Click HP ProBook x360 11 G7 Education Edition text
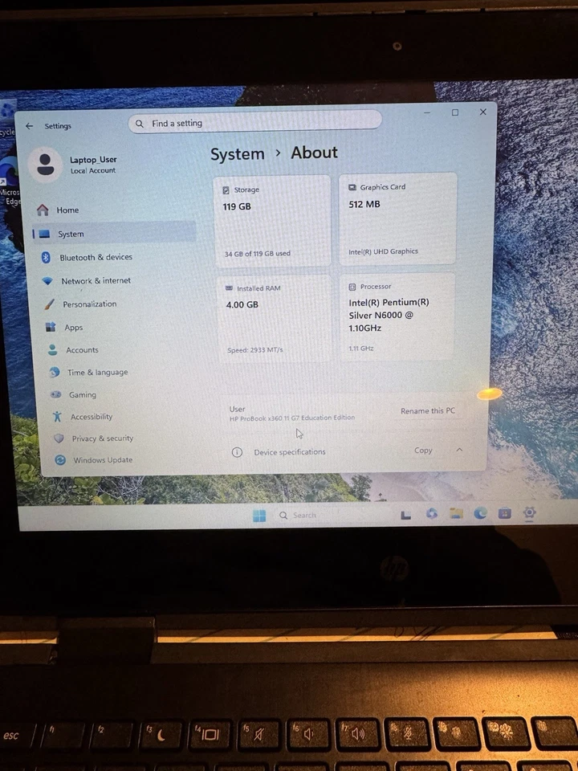 [x=292, y=418]
